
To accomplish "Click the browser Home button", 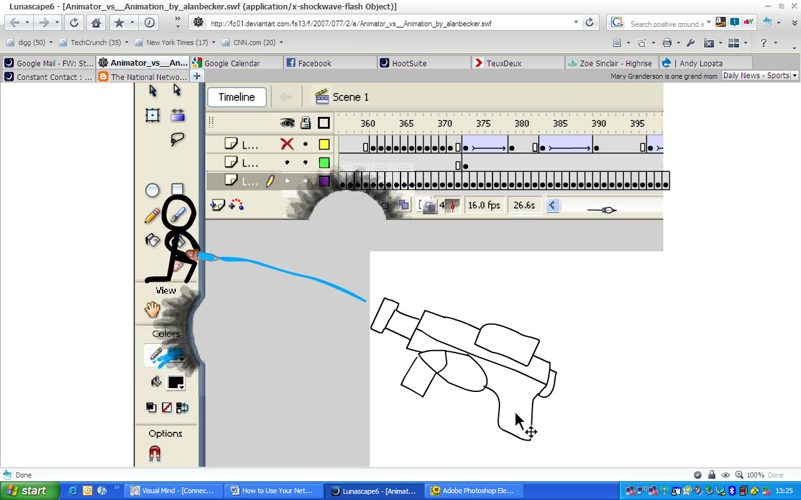I will 96,22.
